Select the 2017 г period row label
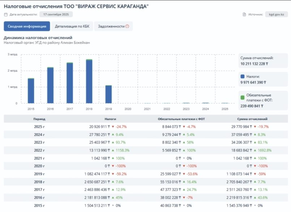 [39, 190]
